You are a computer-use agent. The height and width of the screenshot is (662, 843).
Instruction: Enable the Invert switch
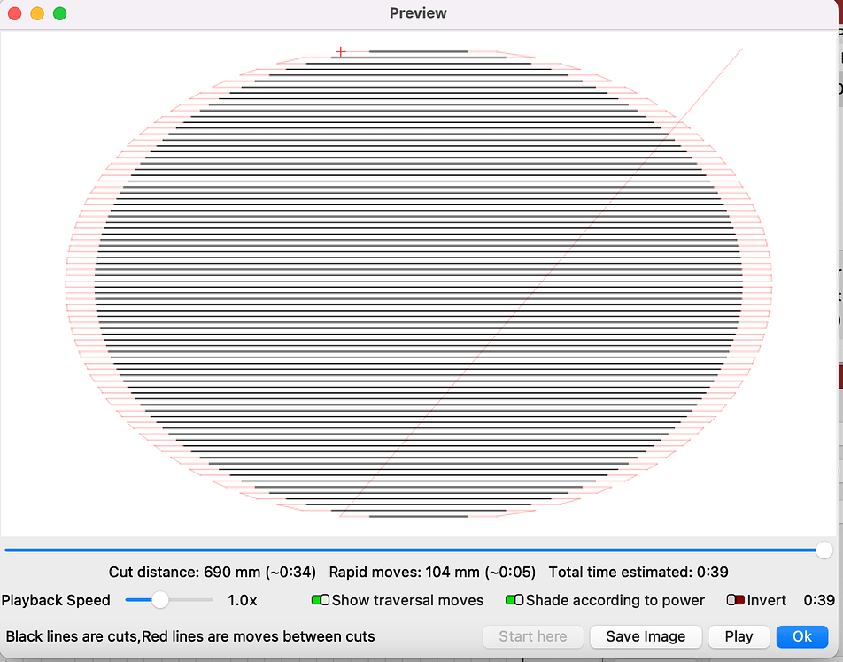click(736, 600)
